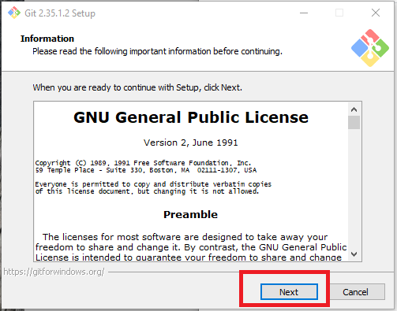
Task: Click the license scrollbar thumb
Action: tap(354, 123)
